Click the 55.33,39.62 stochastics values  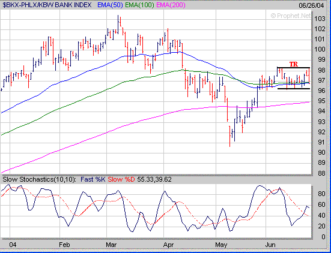(x=154, y=179)
